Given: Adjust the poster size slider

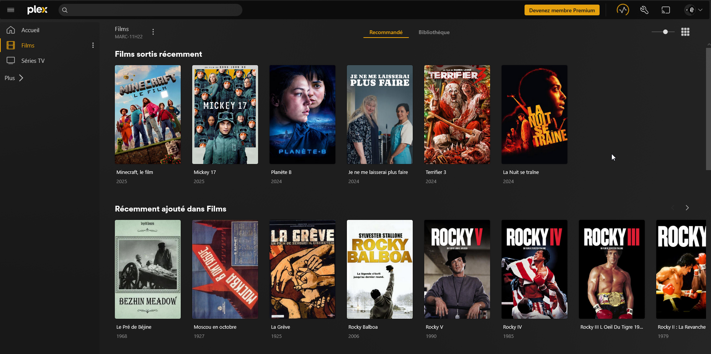Looking at the screenshot, I should tap(663, 32).
